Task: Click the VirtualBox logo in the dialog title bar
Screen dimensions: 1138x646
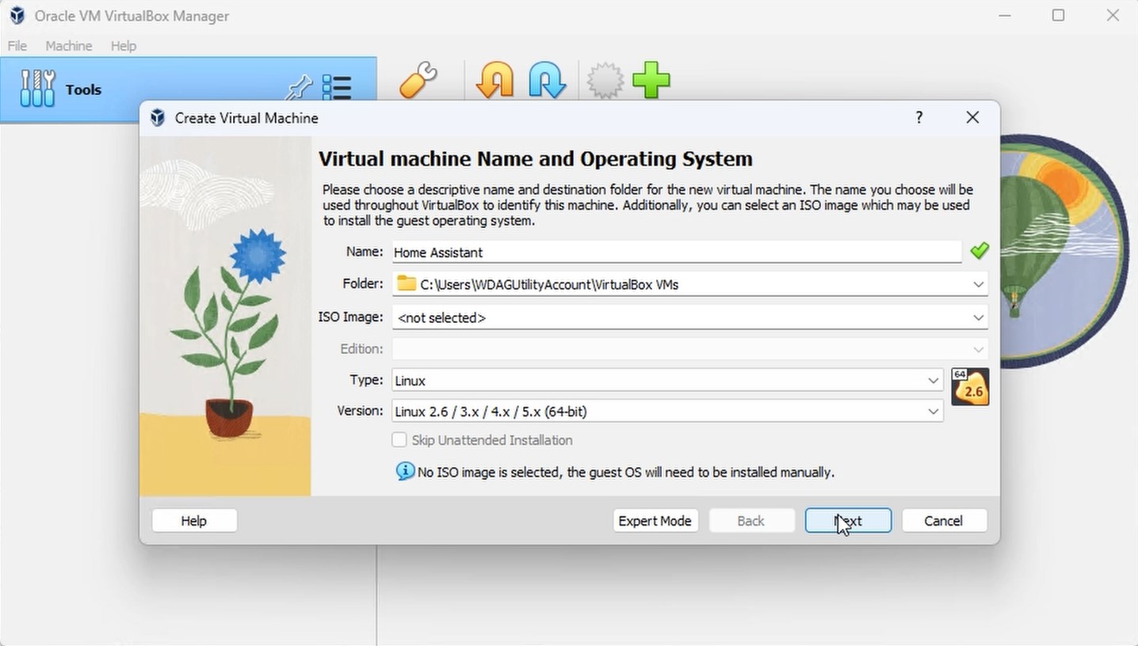Action: (157, 117)
